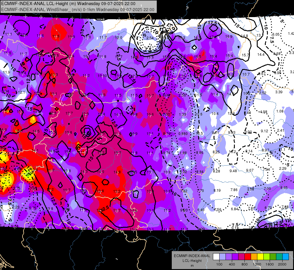Select the 6.05 grid value
This screenshot has width=294, height=270.
click(x=276, y=34)
